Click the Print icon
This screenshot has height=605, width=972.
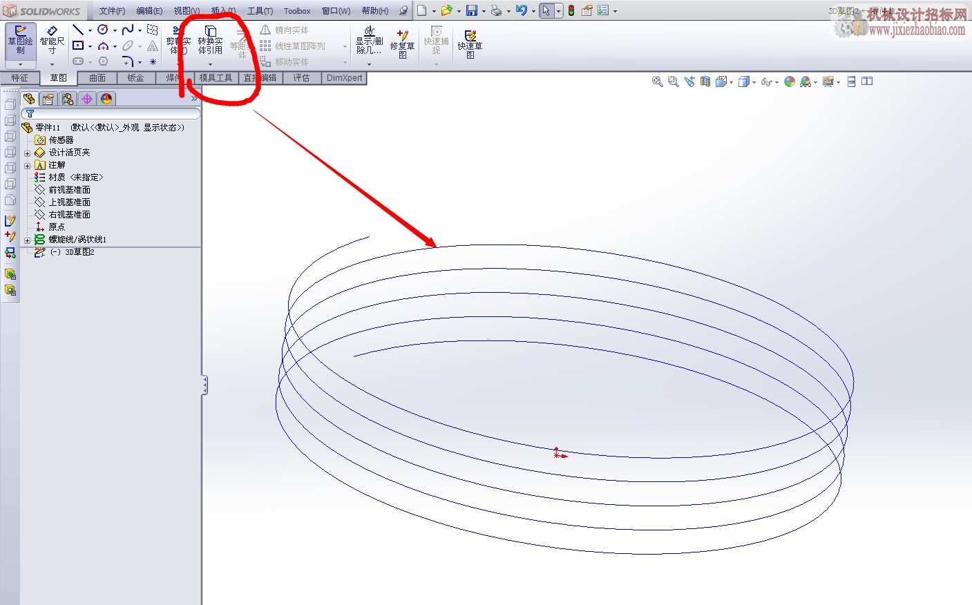pyautogui.click(x=496, y=10)
